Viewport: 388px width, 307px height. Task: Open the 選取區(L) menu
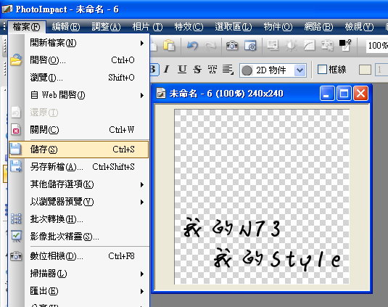click(233, 27)
